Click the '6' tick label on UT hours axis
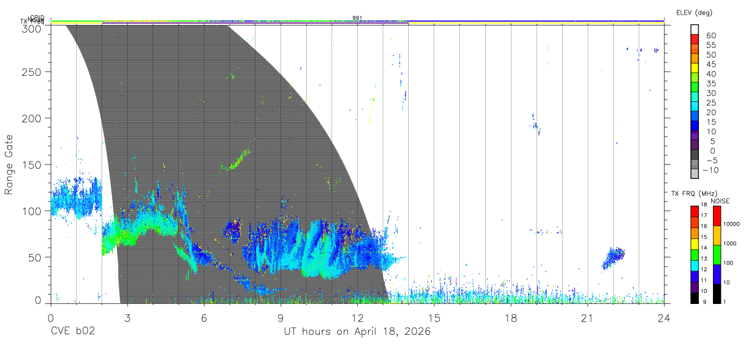Image resolution: width=747 pixels, height=344 pixels. (204, 317)
